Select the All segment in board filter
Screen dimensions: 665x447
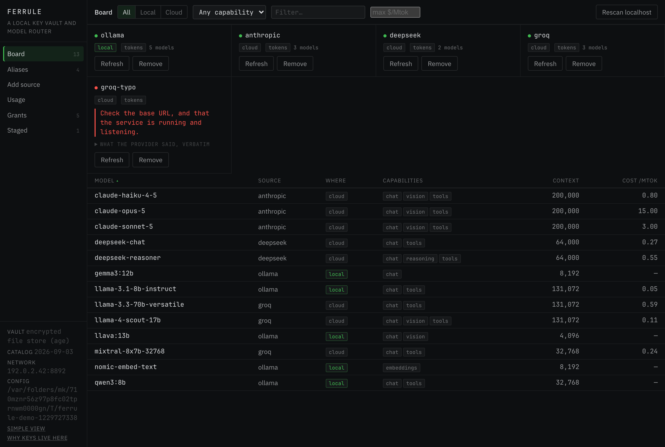coord(127,12)
